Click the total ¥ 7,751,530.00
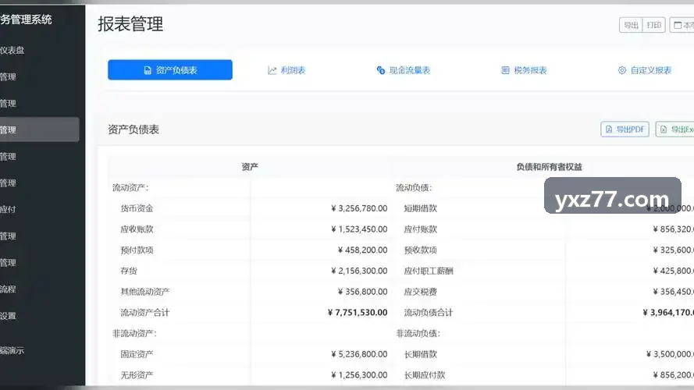Image resolution: width=694 pixels, height=390 pixels. (358, 312)
